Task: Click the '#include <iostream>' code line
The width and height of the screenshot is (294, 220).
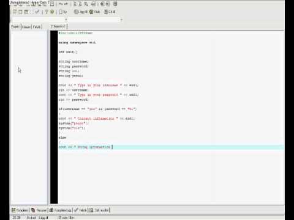Action: click(x=75, y=33)
